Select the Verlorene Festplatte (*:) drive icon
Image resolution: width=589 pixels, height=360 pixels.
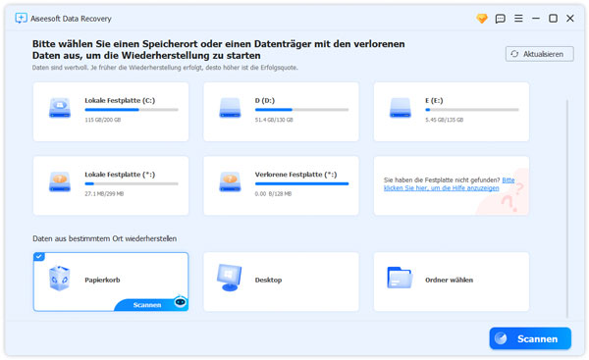230,181
